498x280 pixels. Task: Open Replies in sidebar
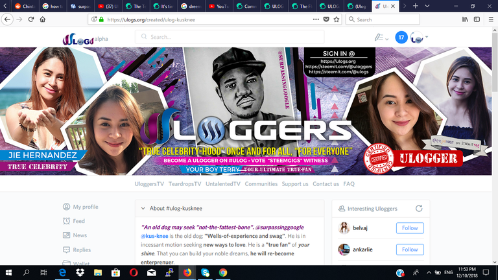click(77, 250)
